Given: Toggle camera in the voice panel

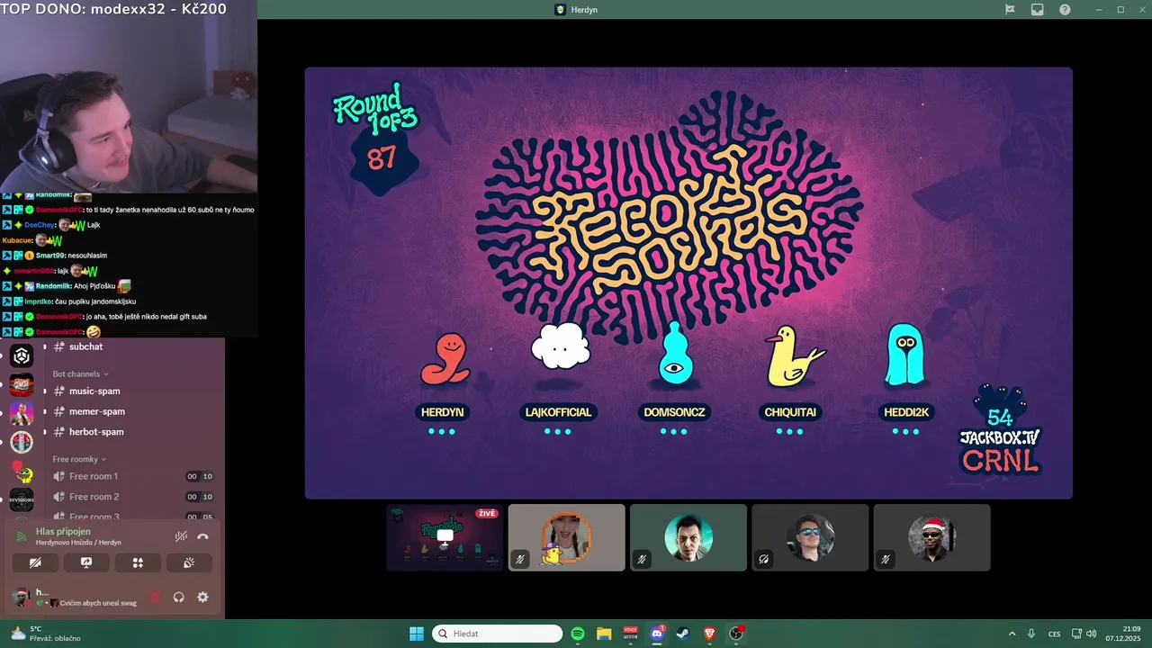Looking at the screenshot, I should (35, 562).
